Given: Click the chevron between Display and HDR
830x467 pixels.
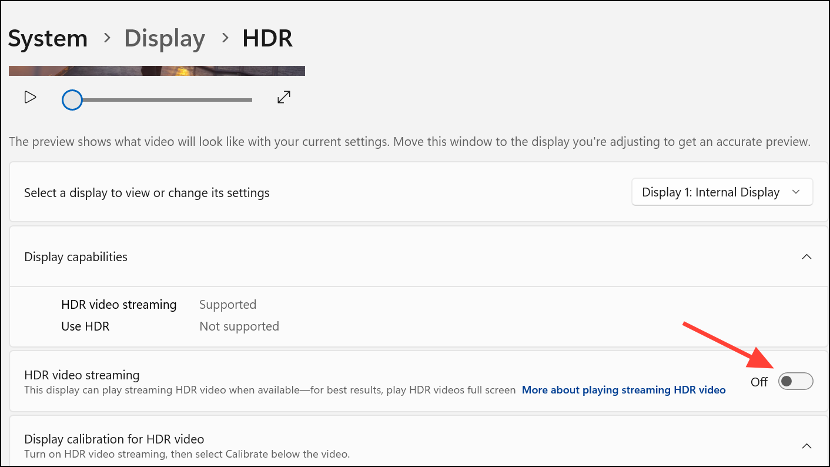Looking at the screenshot, I should [225, 38].
